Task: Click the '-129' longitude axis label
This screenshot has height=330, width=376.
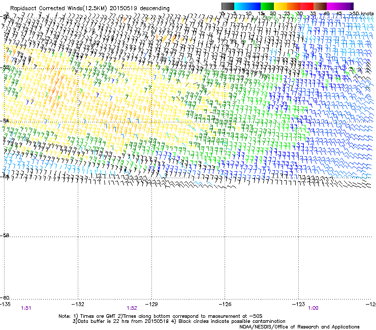Action: (151, 304)
